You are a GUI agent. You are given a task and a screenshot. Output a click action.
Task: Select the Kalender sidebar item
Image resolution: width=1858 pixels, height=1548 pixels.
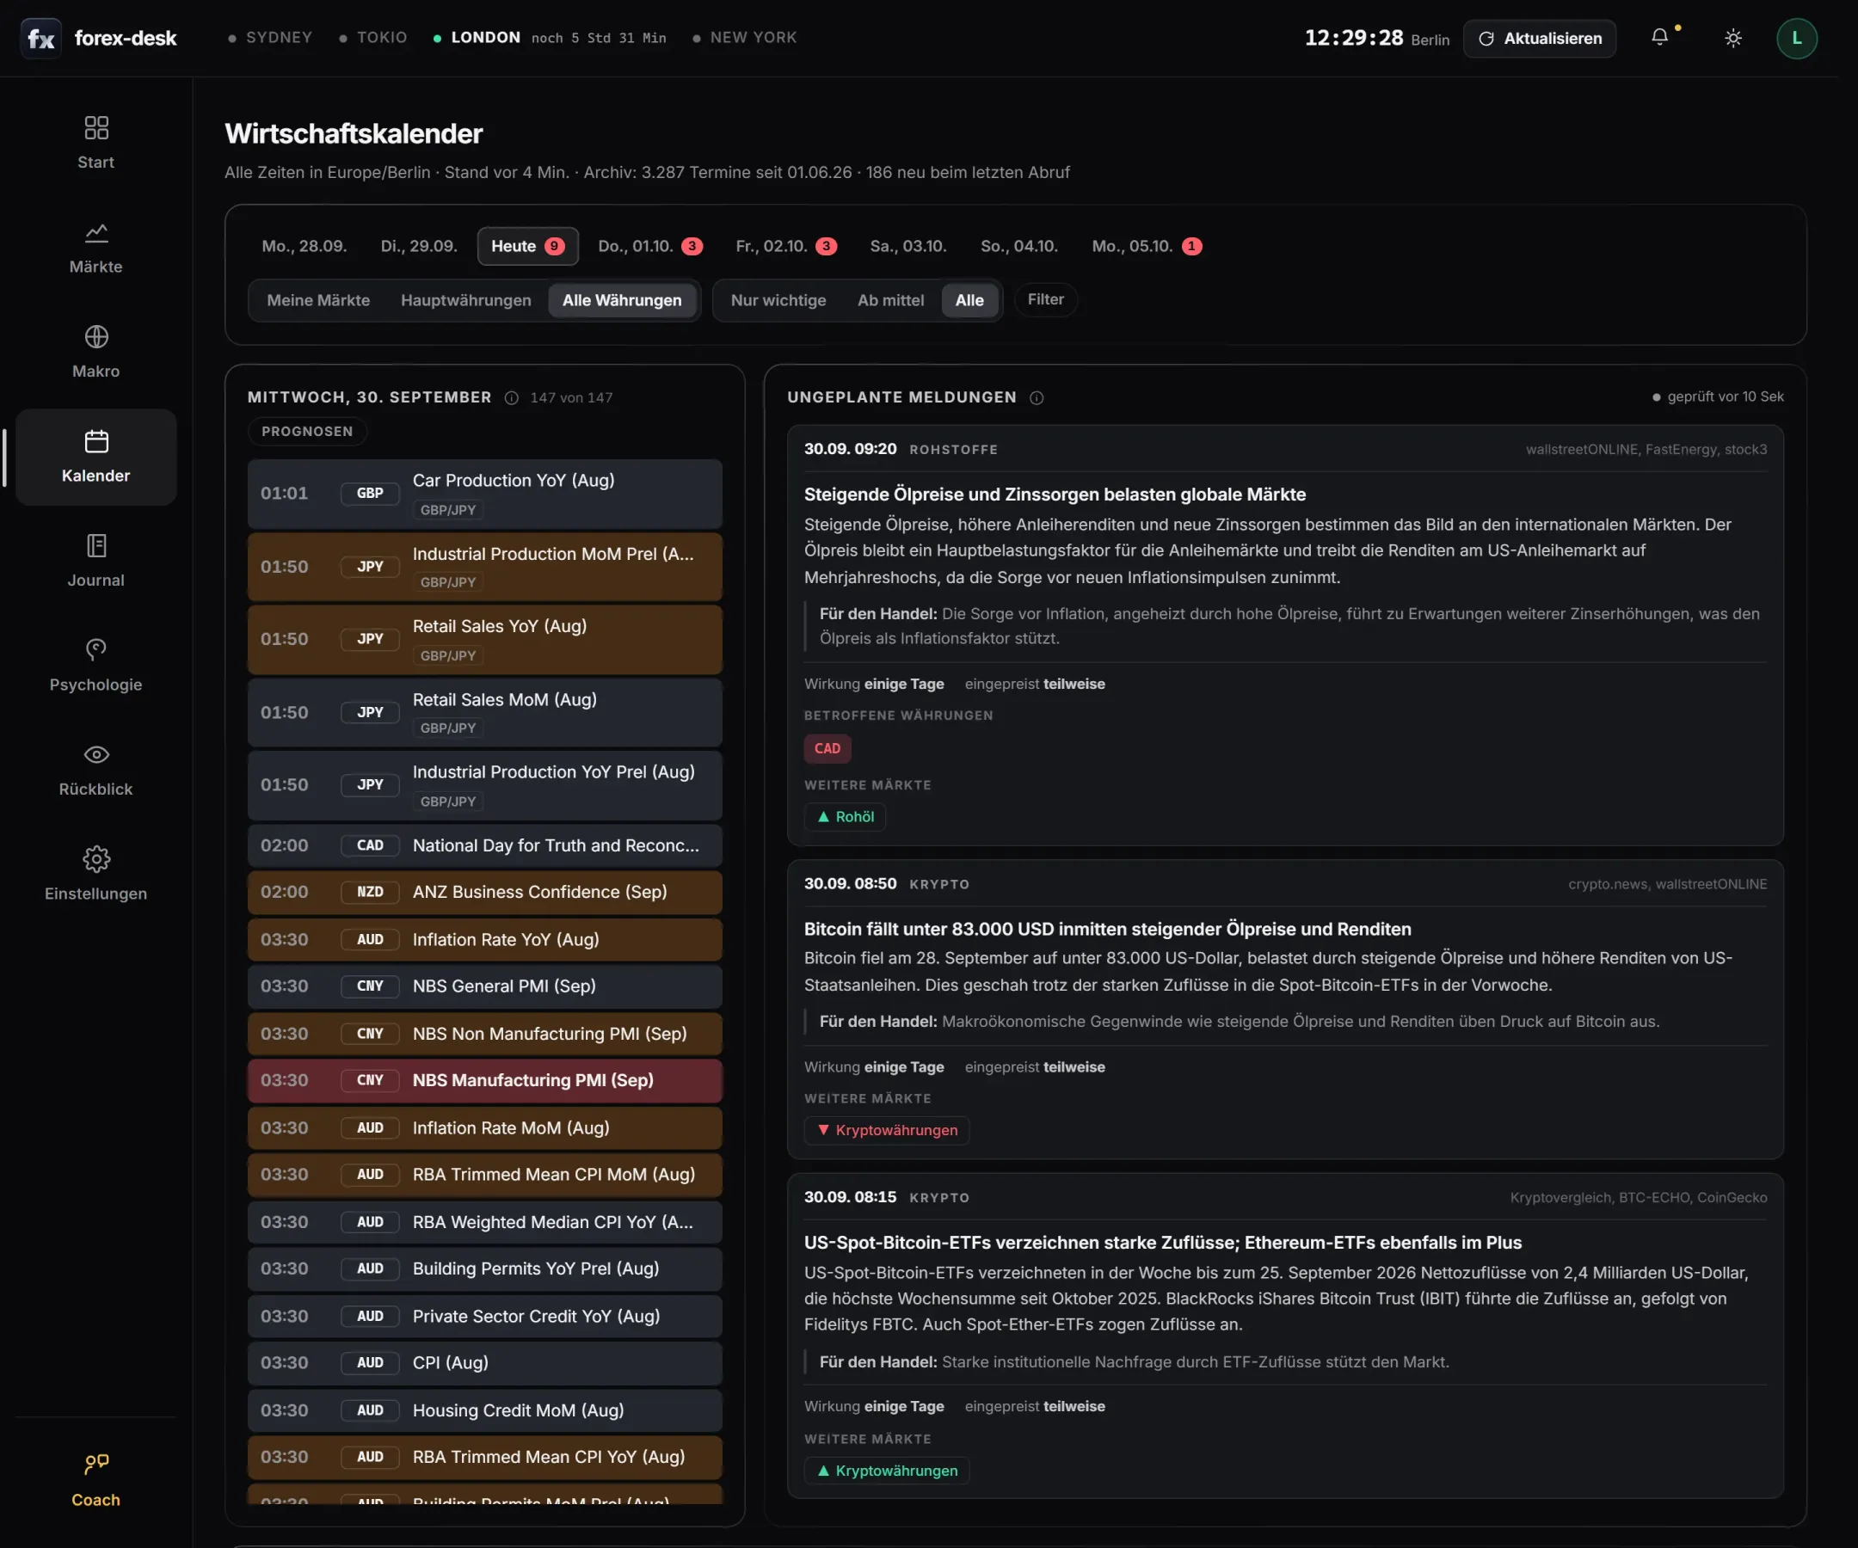pos(95,457)
